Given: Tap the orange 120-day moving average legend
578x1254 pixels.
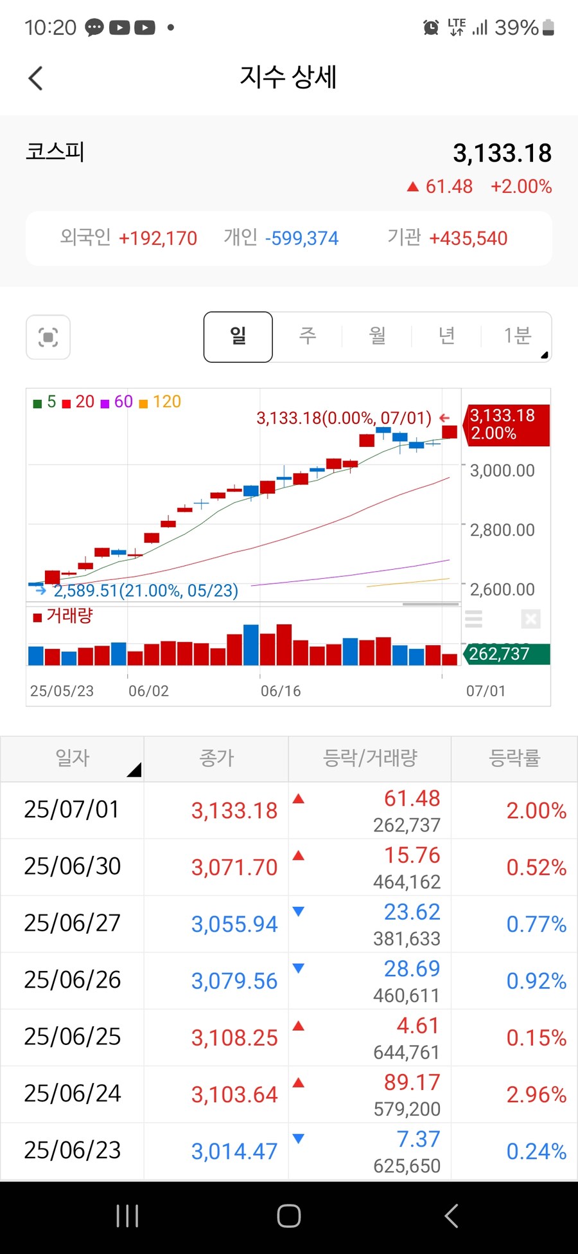Looking at the screenshot, I should point(161,402).
